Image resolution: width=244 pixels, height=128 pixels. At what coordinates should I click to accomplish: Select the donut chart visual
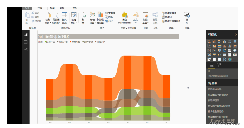(x=225, y=50)
